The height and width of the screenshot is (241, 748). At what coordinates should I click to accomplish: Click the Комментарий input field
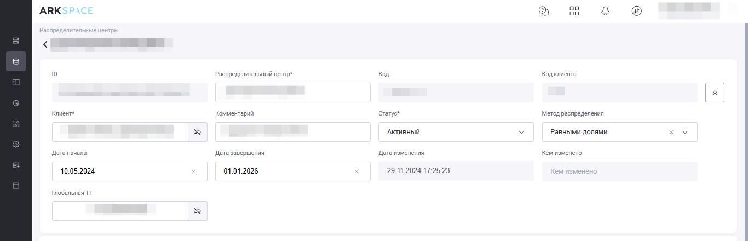pos(292,132)
